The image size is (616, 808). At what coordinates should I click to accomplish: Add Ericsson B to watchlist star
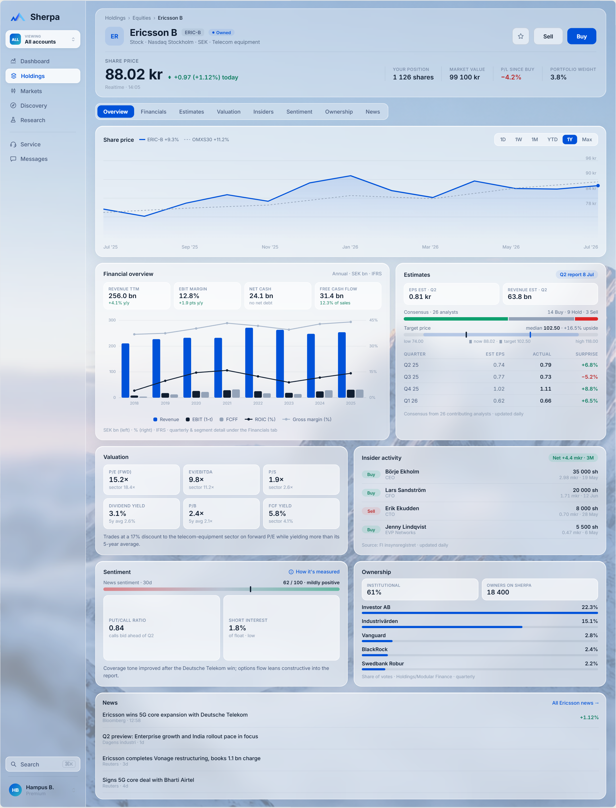521,36
